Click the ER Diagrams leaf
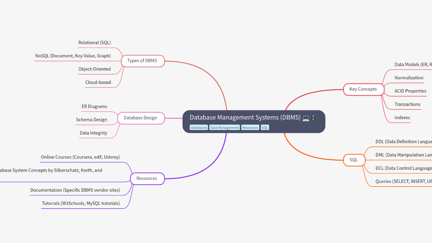The image size is (432, 243). point(94,106)
